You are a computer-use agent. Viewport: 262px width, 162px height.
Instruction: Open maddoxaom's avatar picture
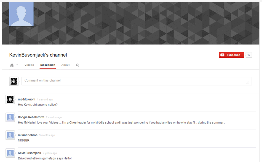10,99
